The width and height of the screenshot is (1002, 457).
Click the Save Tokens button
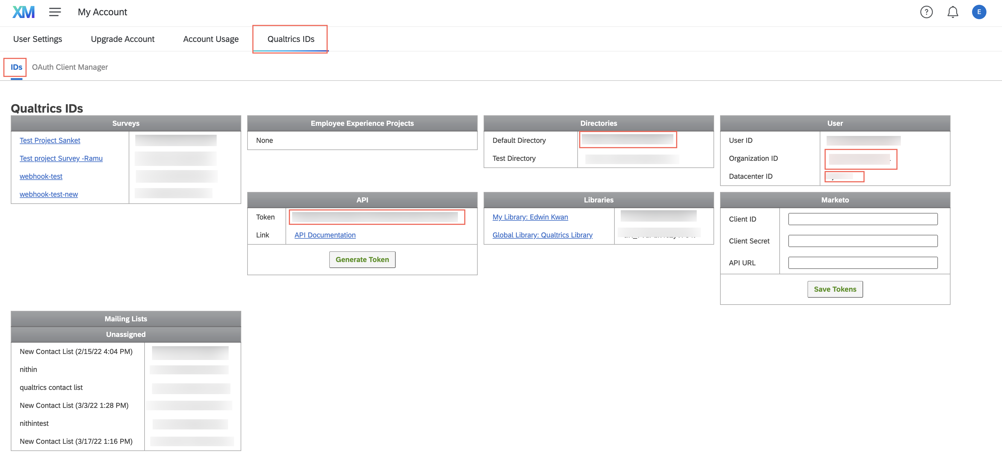[835, 289]
